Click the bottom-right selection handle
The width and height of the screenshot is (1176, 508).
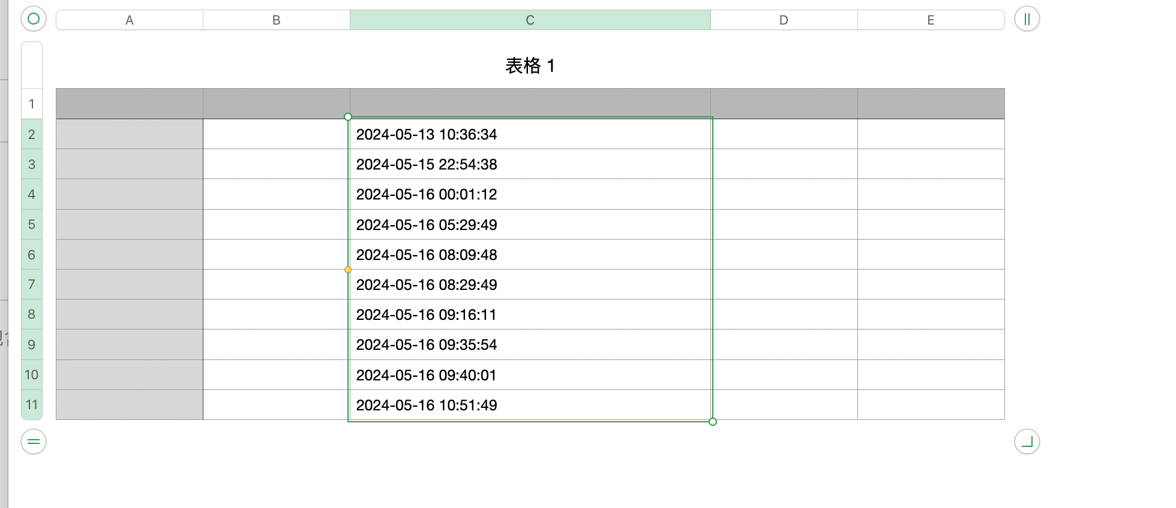(x=713, y=422)
